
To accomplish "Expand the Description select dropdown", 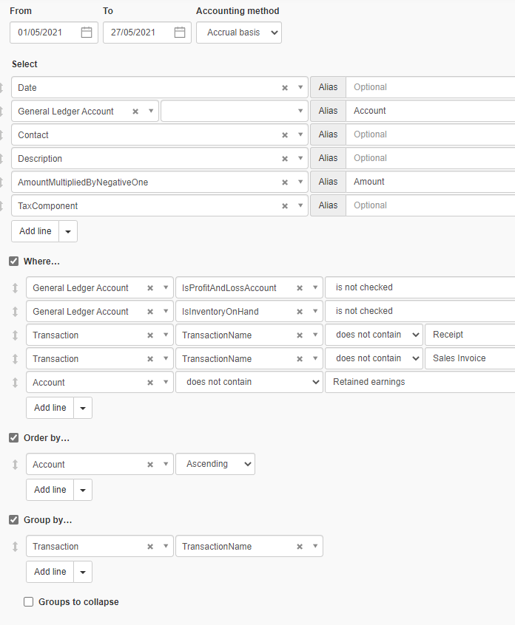I will click(300, 158).
